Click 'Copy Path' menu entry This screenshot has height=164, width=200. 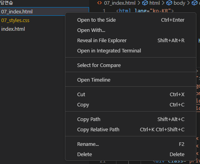point(131,119)
